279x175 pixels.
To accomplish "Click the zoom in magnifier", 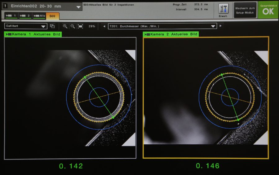I will [65, 26].
